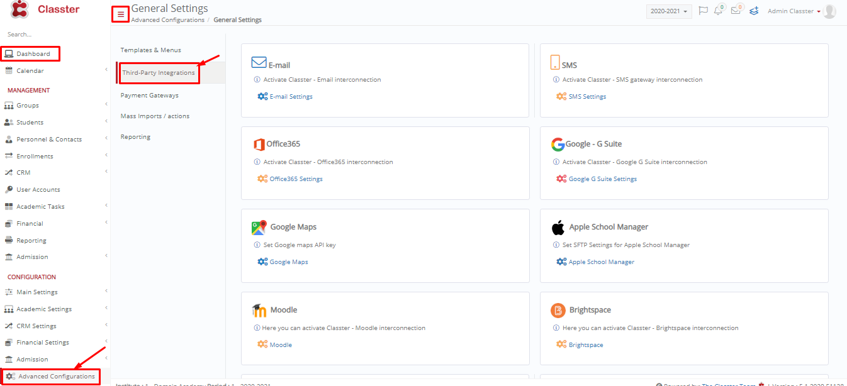Open the Google G Suite Settings link
The image size is (847, 386).
pyautogui.click(x=603, y=179)
